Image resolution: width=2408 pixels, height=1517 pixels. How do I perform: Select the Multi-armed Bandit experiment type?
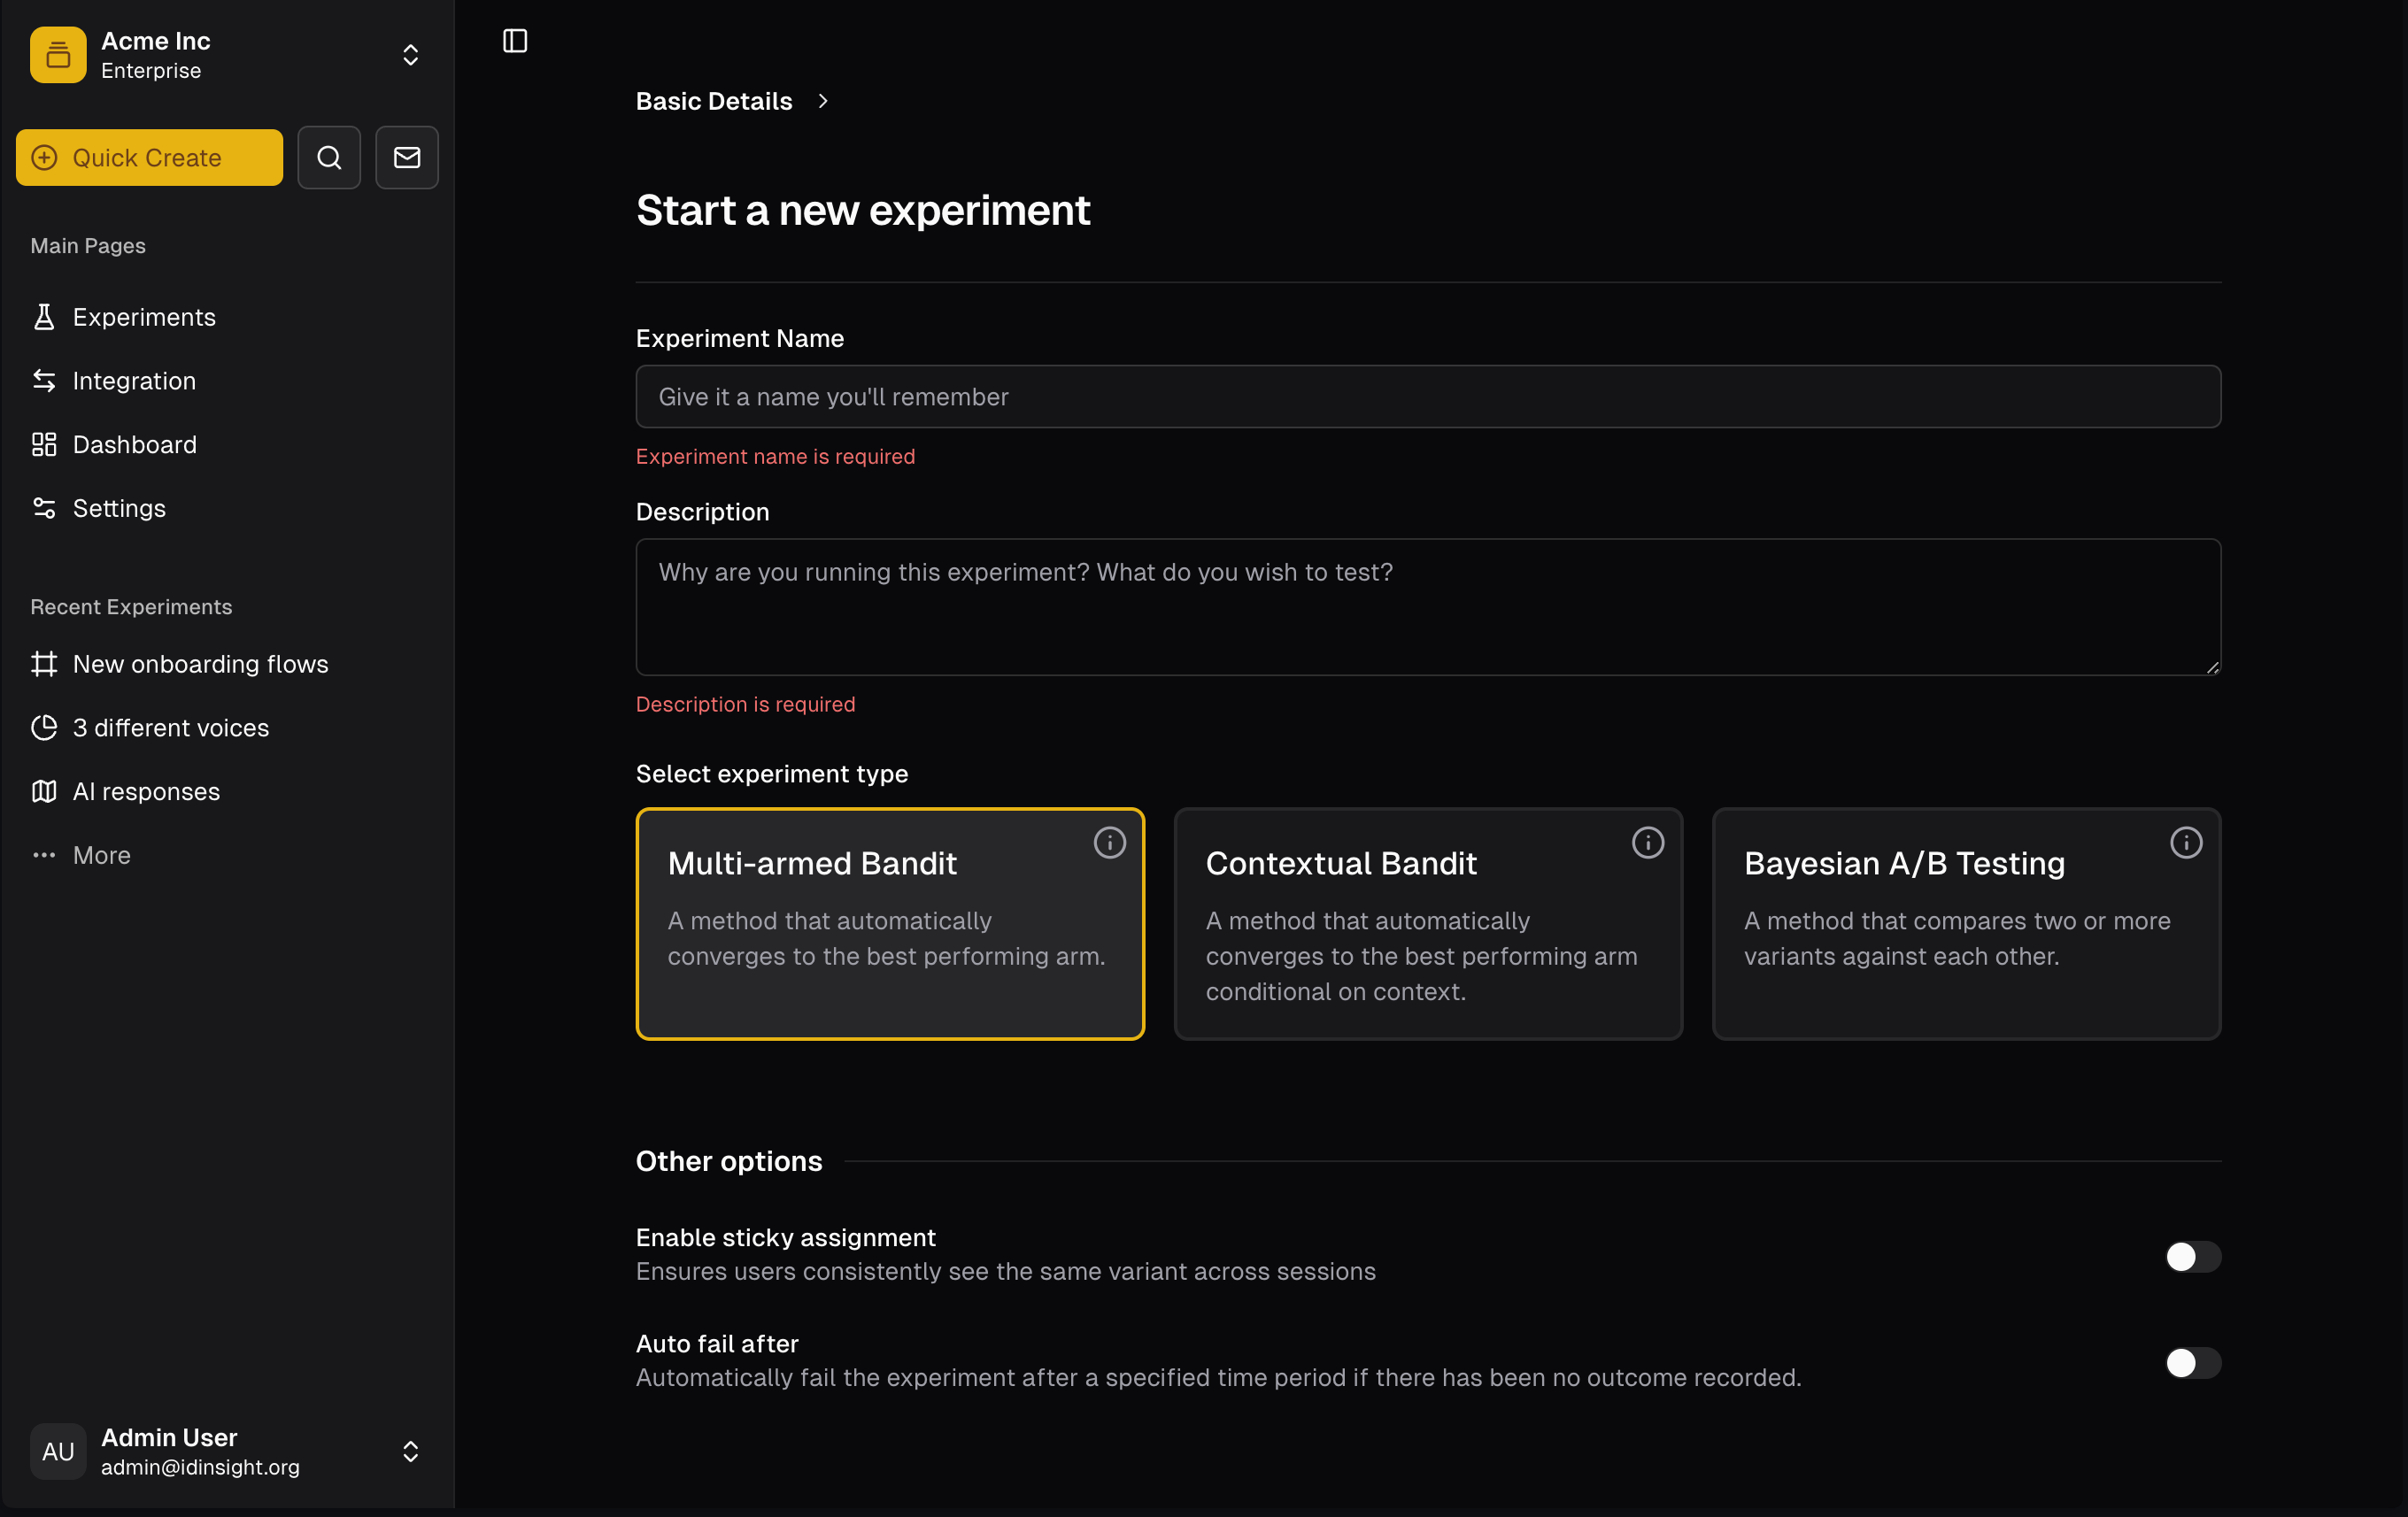890,924
